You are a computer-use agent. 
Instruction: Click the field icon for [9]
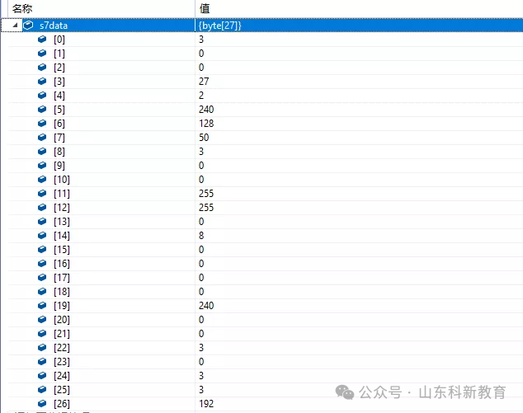(x=42, y=166)
